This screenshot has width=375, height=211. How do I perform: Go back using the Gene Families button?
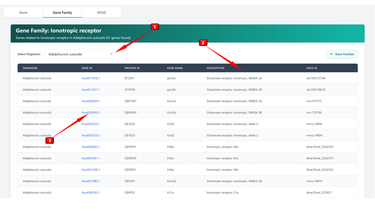point(342,54)
